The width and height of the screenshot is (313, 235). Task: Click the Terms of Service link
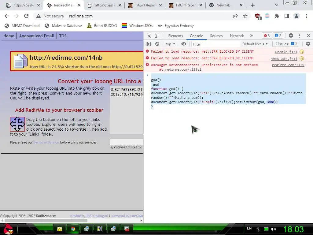click(x=46, y=142)
